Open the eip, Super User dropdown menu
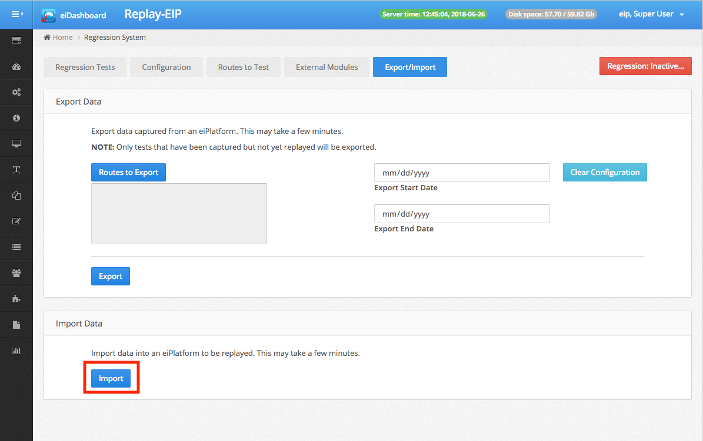This screenshot has width=703, height=441. pyautogui.click(x=651, y=14)
